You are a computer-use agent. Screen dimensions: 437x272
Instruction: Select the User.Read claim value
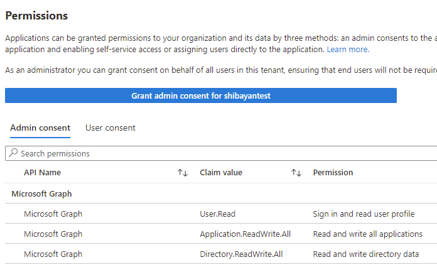[x=218, y=214]
